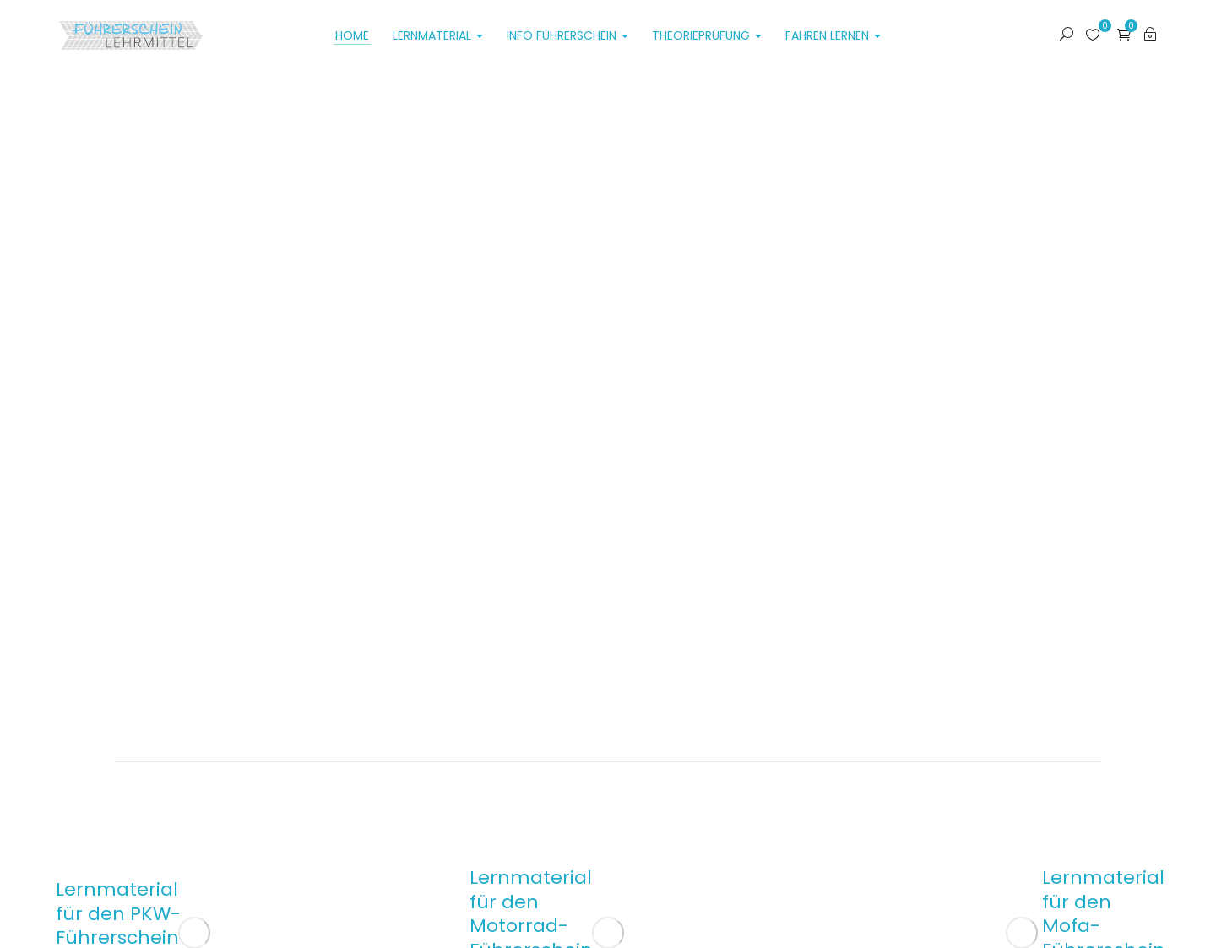The image size is (1216, 948).
Task: Expand the INFO FÜHRERSCHEIN dropdown menu
Action: click(x=567, y=35)
